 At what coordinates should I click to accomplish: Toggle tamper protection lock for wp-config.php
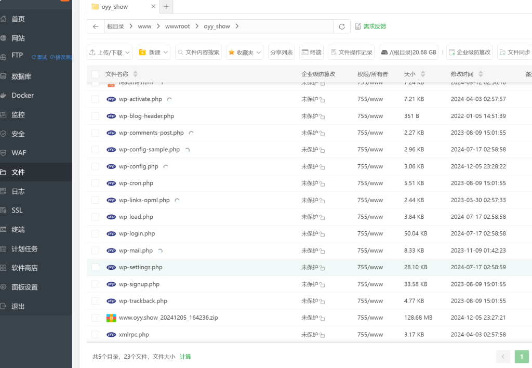click(322, 167)
